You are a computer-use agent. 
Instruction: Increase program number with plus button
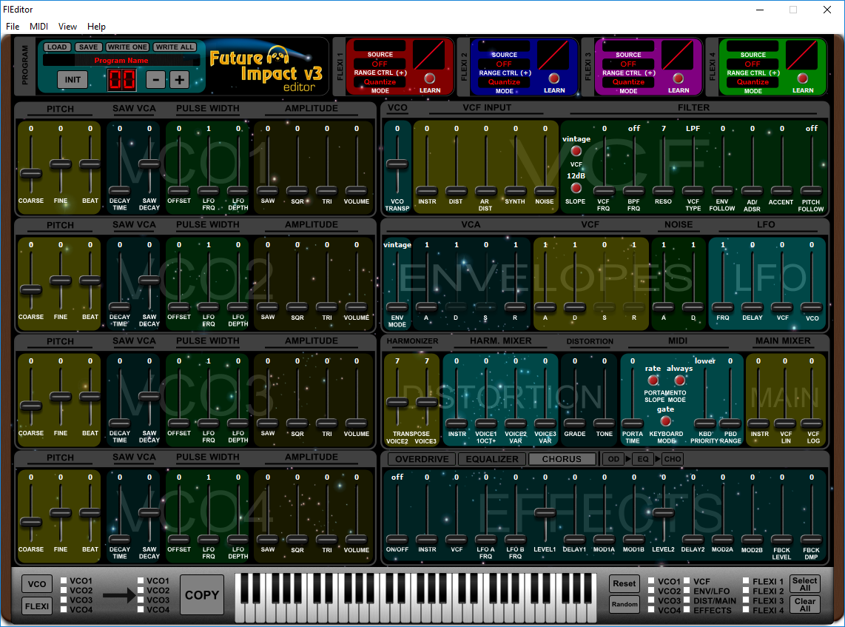point(180,80)
